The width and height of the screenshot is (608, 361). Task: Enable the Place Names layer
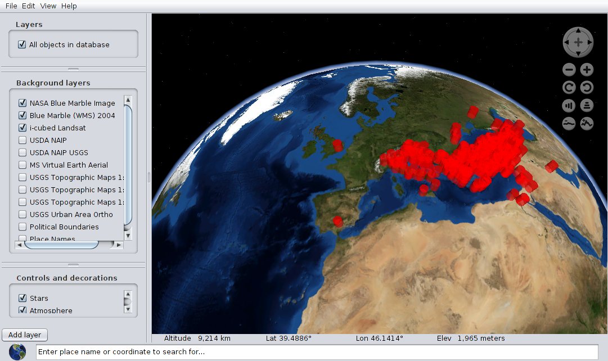[x=22, y=238]
